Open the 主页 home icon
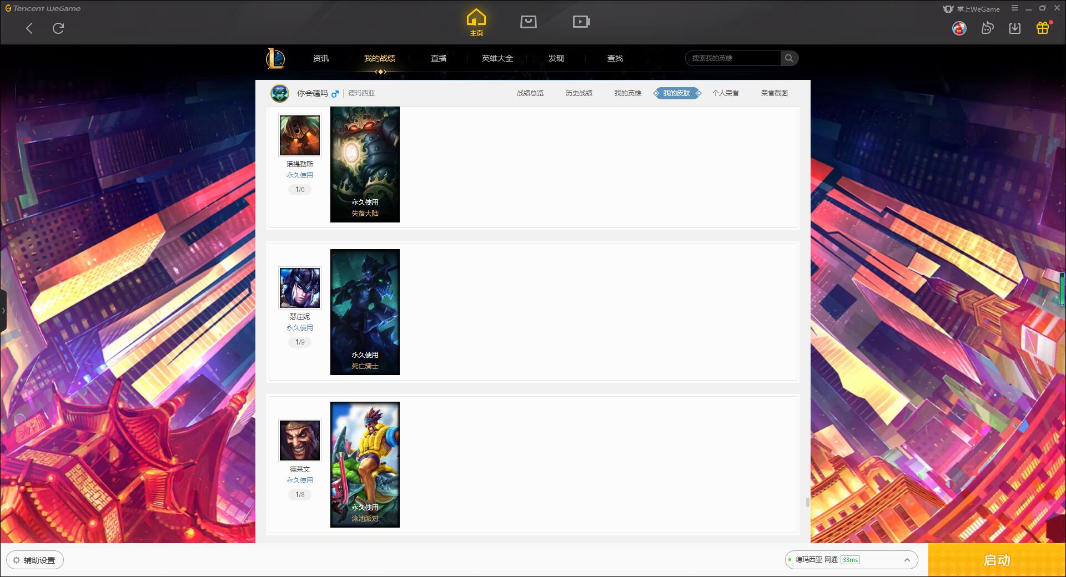The image size is (1066, 577). pos(476,23)
